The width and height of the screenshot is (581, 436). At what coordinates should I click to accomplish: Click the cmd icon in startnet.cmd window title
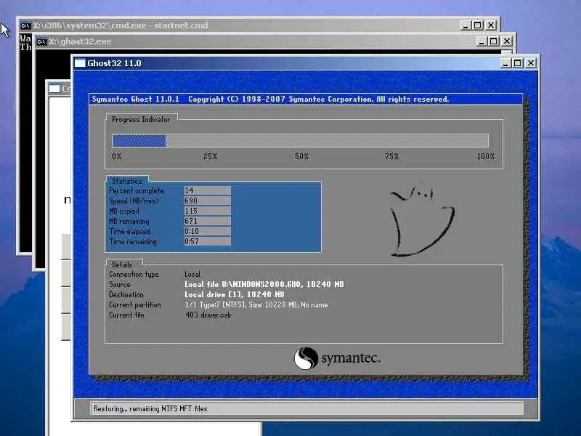(x=25, y=25)
